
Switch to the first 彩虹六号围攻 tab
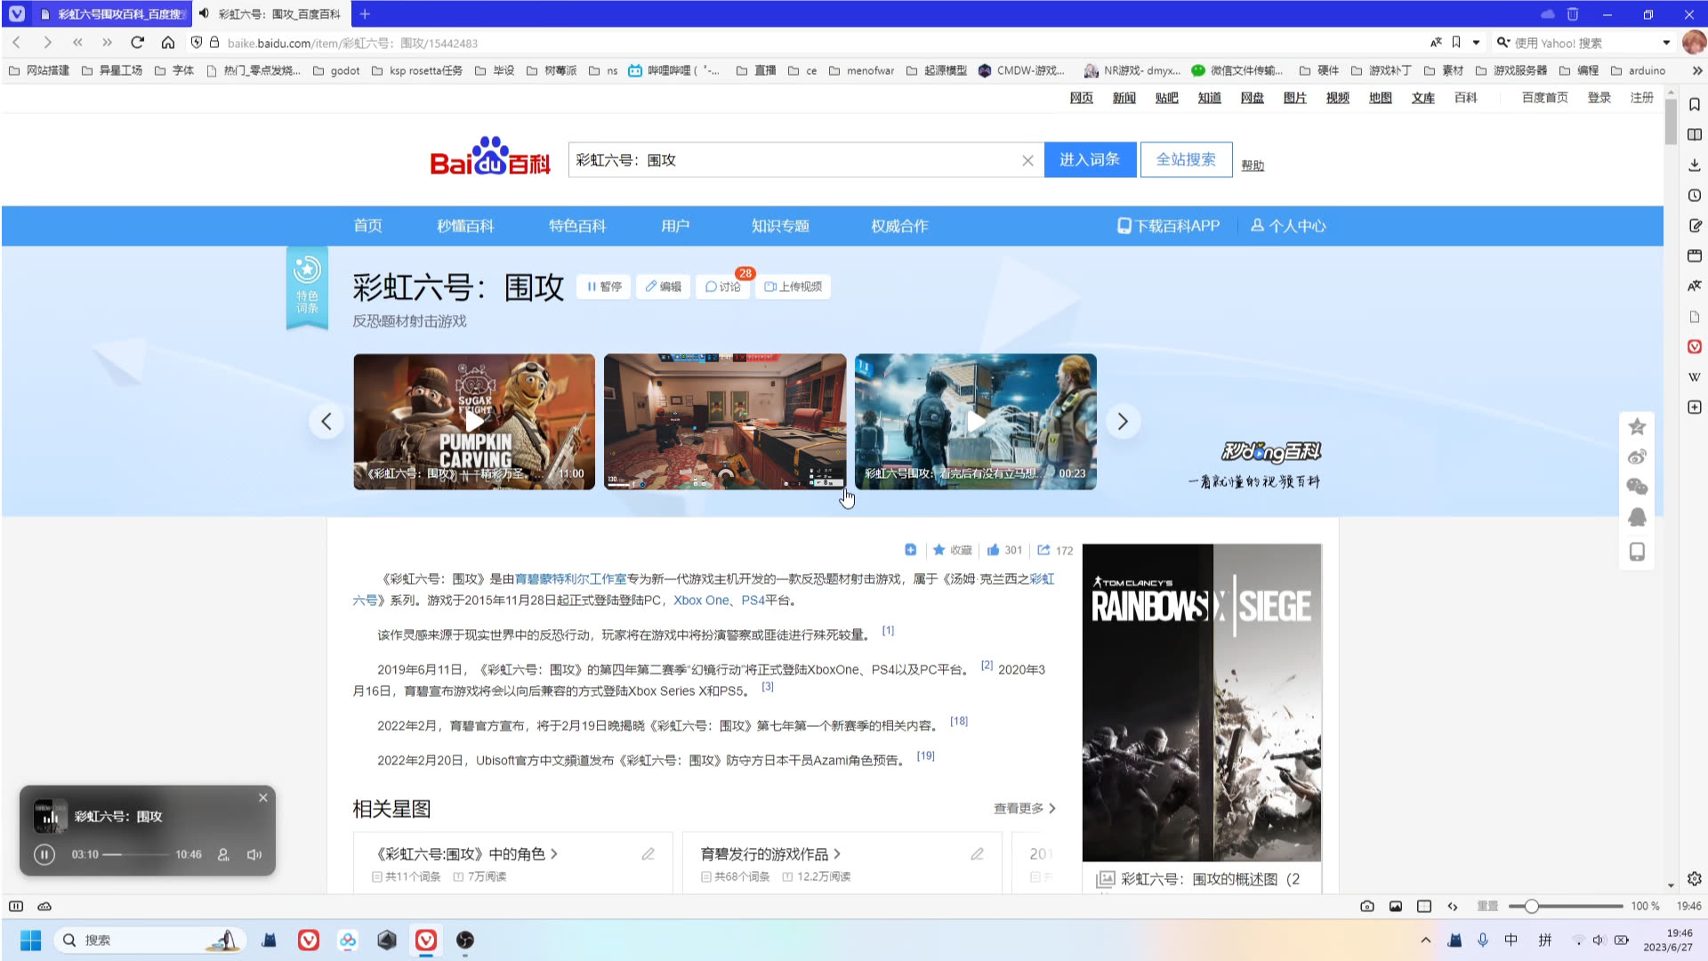point(112,14)
